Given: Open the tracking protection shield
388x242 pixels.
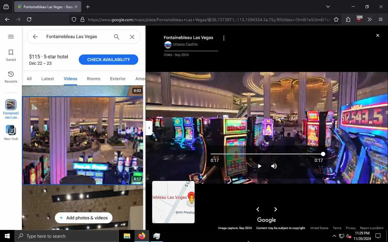Looking at the screenshot, I should (x=74, y=19).
